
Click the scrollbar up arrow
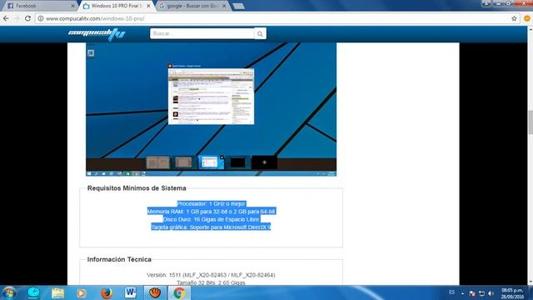[x=531, y=29]
